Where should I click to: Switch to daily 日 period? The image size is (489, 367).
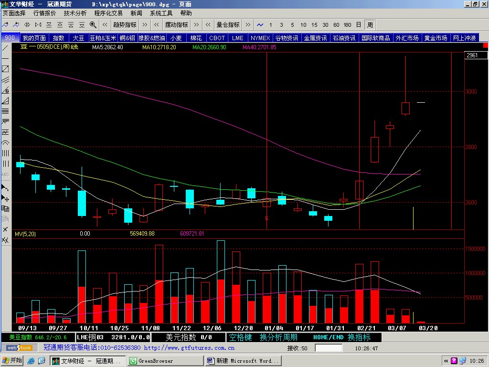click(359, 24)
